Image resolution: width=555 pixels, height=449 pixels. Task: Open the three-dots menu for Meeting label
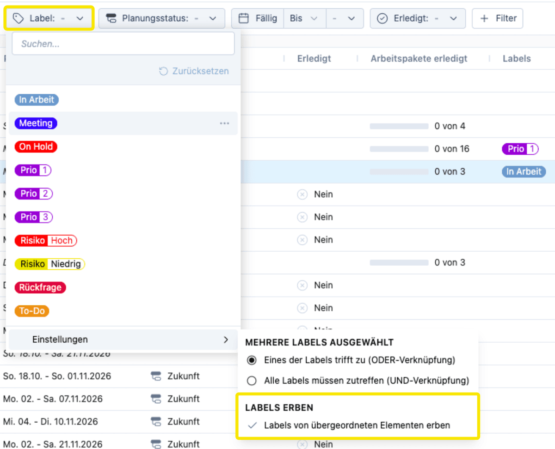click(x=225, y=123)
